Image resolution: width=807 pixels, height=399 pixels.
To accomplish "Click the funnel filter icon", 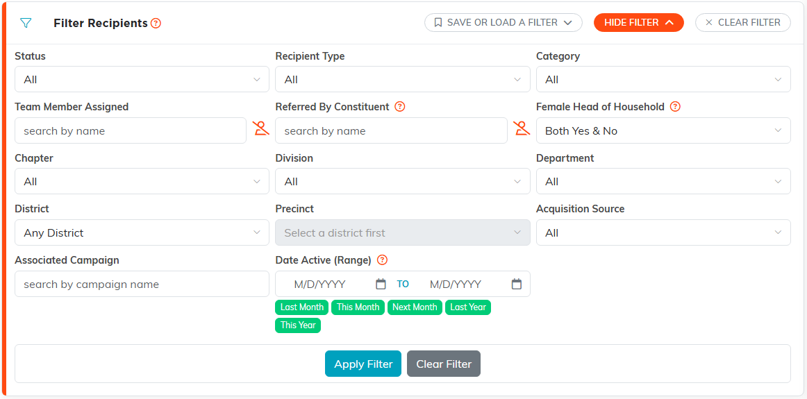I will [26, 23].
